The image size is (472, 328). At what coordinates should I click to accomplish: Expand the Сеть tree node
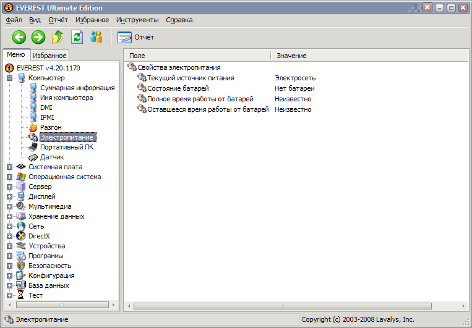(10, 226)
